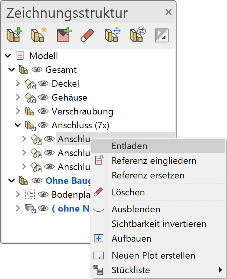
Task: Click the red envelope with plus icon
Action: (64, 35)
